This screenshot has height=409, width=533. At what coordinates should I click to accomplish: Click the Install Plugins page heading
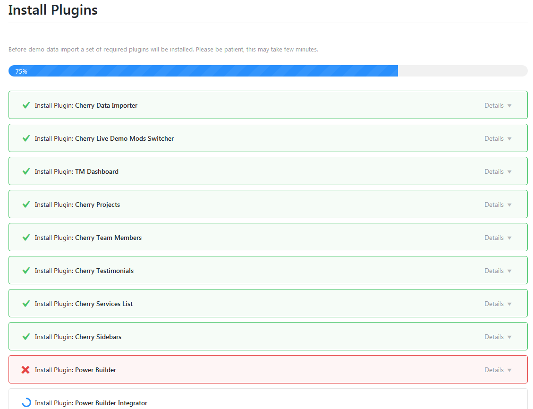click(x=53, y=10)
